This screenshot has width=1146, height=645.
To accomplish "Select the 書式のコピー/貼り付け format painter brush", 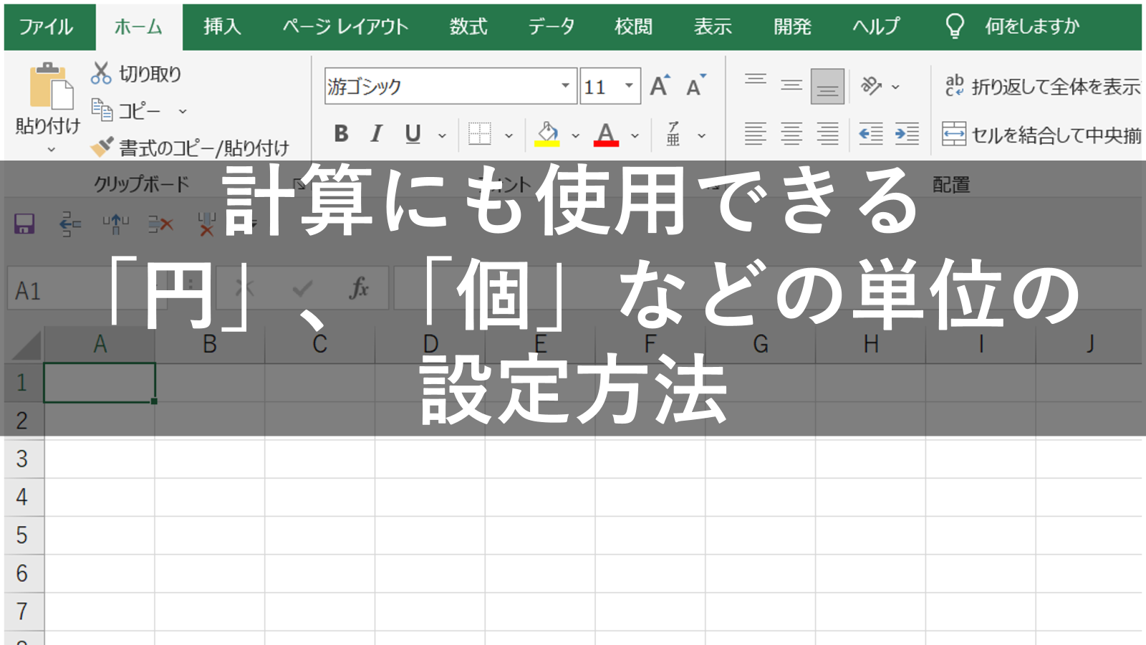I will (102, 147).
